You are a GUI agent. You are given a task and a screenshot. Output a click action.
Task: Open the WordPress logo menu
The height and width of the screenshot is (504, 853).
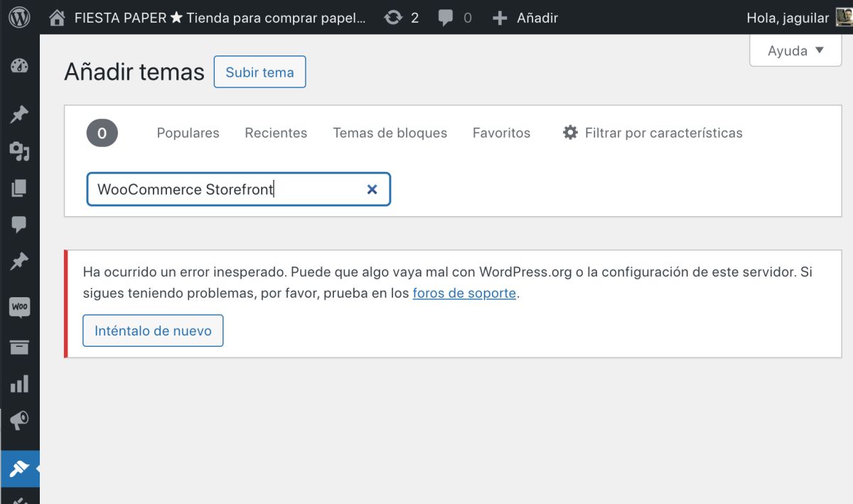[x=18, y=17]
